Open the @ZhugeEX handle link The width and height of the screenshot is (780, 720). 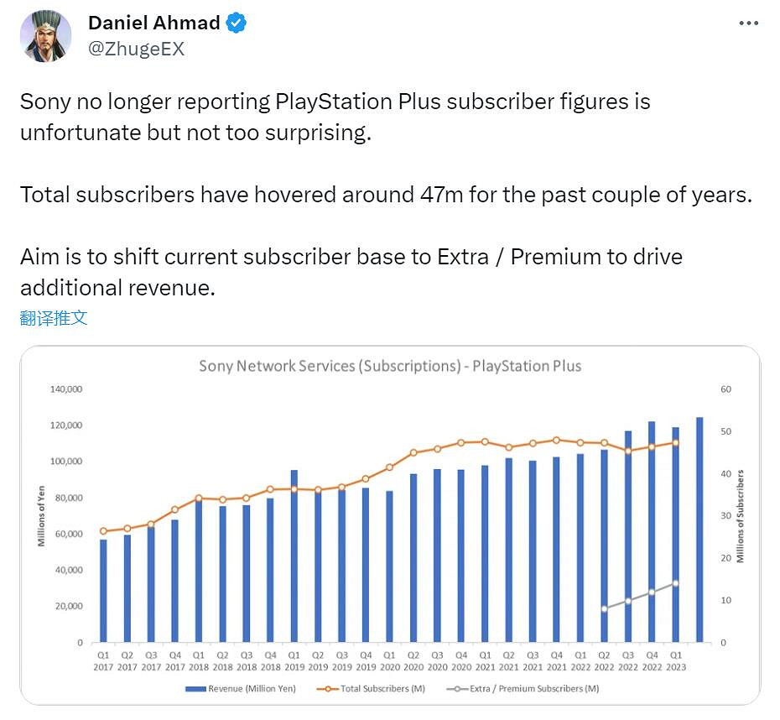(x=136, y=49)
